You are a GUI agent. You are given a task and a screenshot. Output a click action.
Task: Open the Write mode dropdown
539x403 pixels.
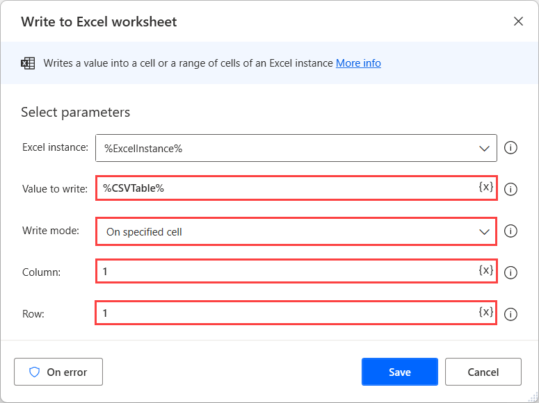[x=485, y=232]
